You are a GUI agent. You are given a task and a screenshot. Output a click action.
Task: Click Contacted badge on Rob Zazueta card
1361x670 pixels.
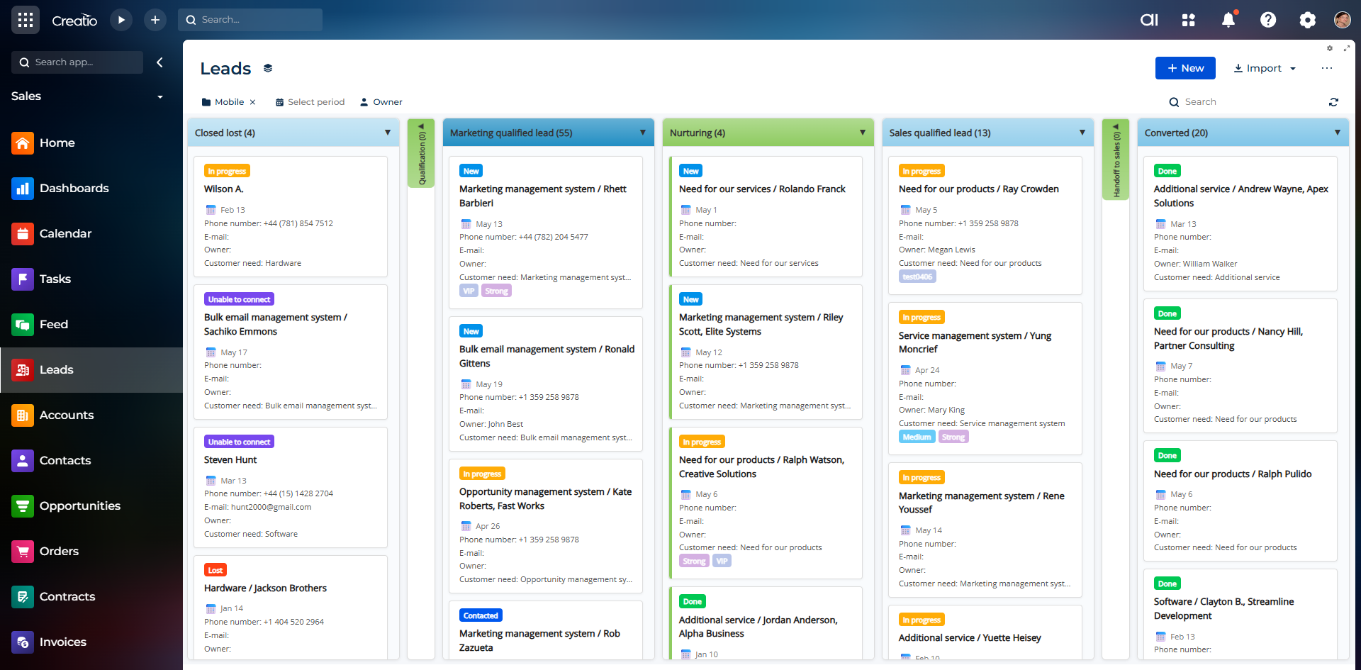pyautogui.click(x=481, y=616)
